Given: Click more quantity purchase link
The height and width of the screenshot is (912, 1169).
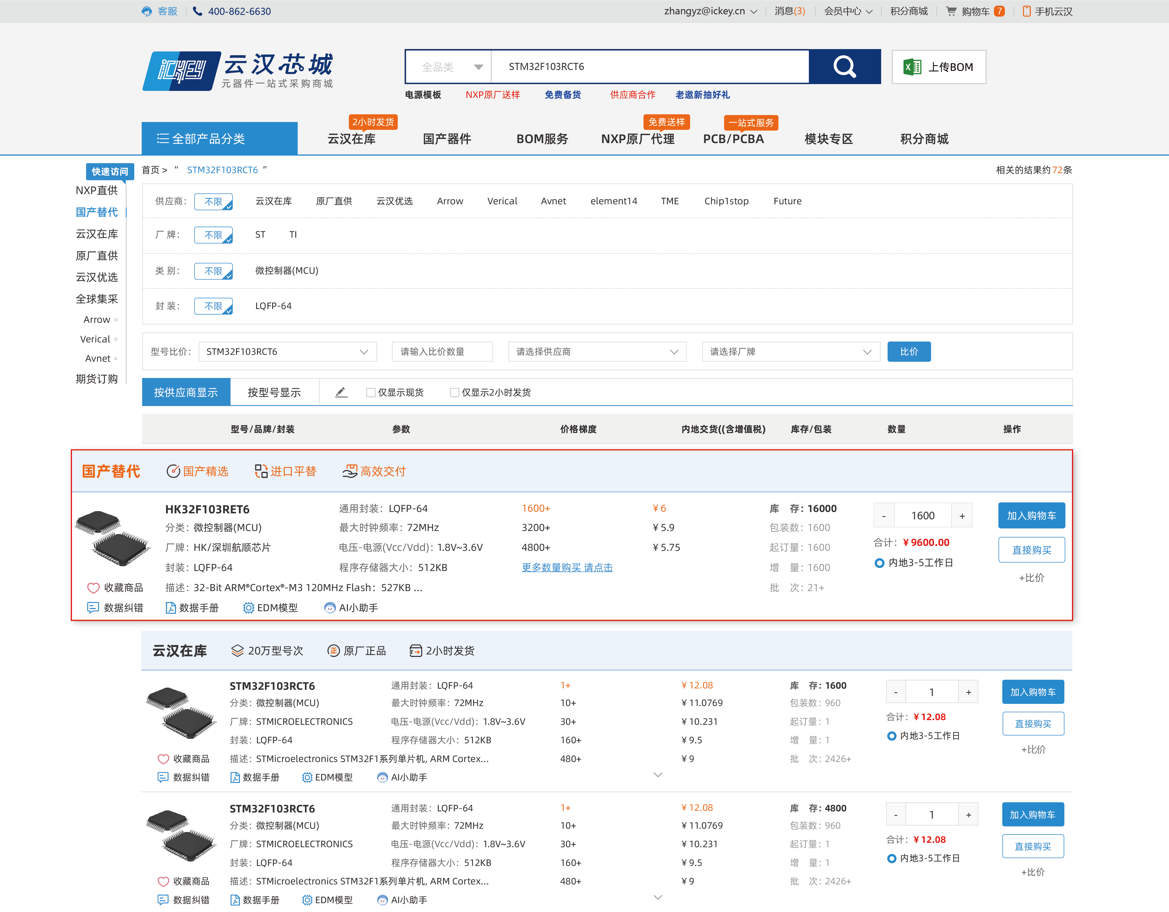Looking at the screenshot, I should pyautogui.click(x=567, y=567).
